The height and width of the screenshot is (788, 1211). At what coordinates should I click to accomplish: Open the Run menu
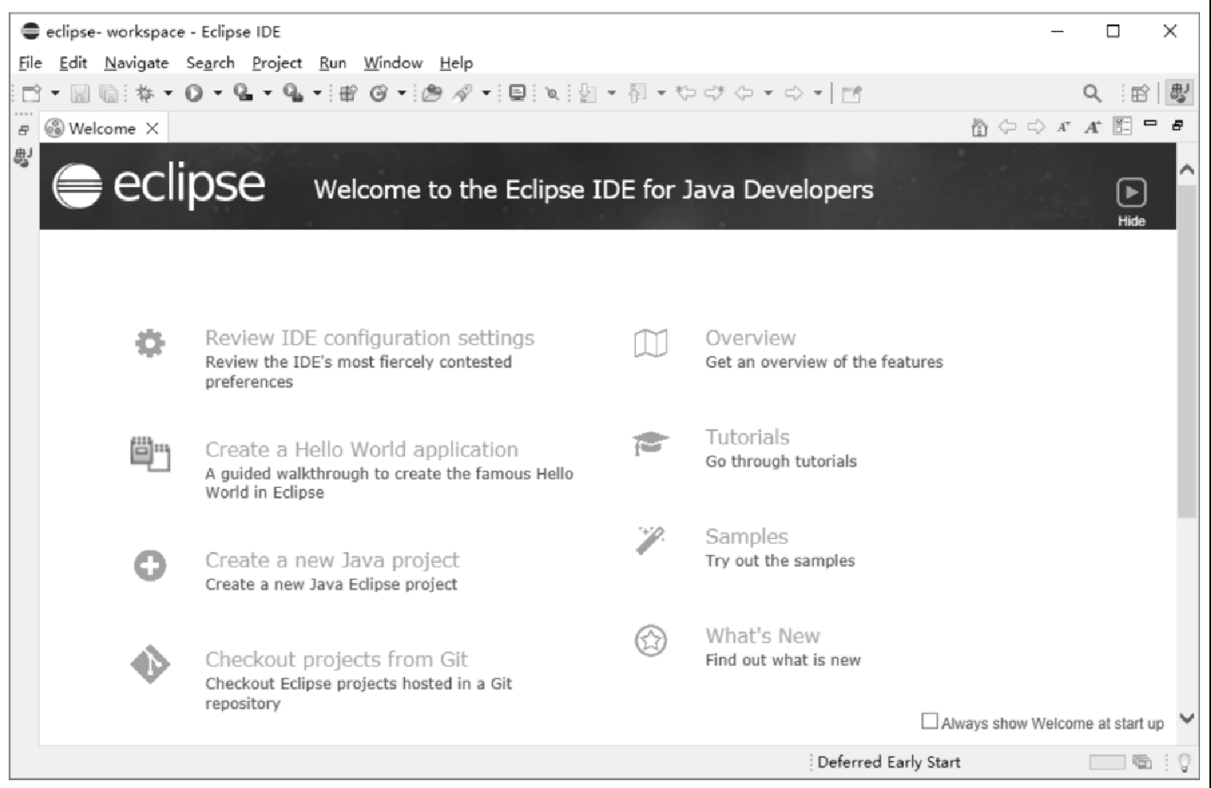[333, 63]
